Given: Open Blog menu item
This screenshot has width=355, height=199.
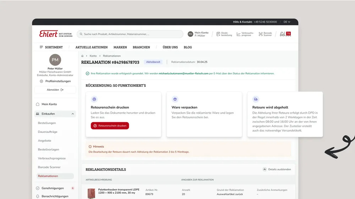Looking at the screenshot, I should (x=188, y=47).
